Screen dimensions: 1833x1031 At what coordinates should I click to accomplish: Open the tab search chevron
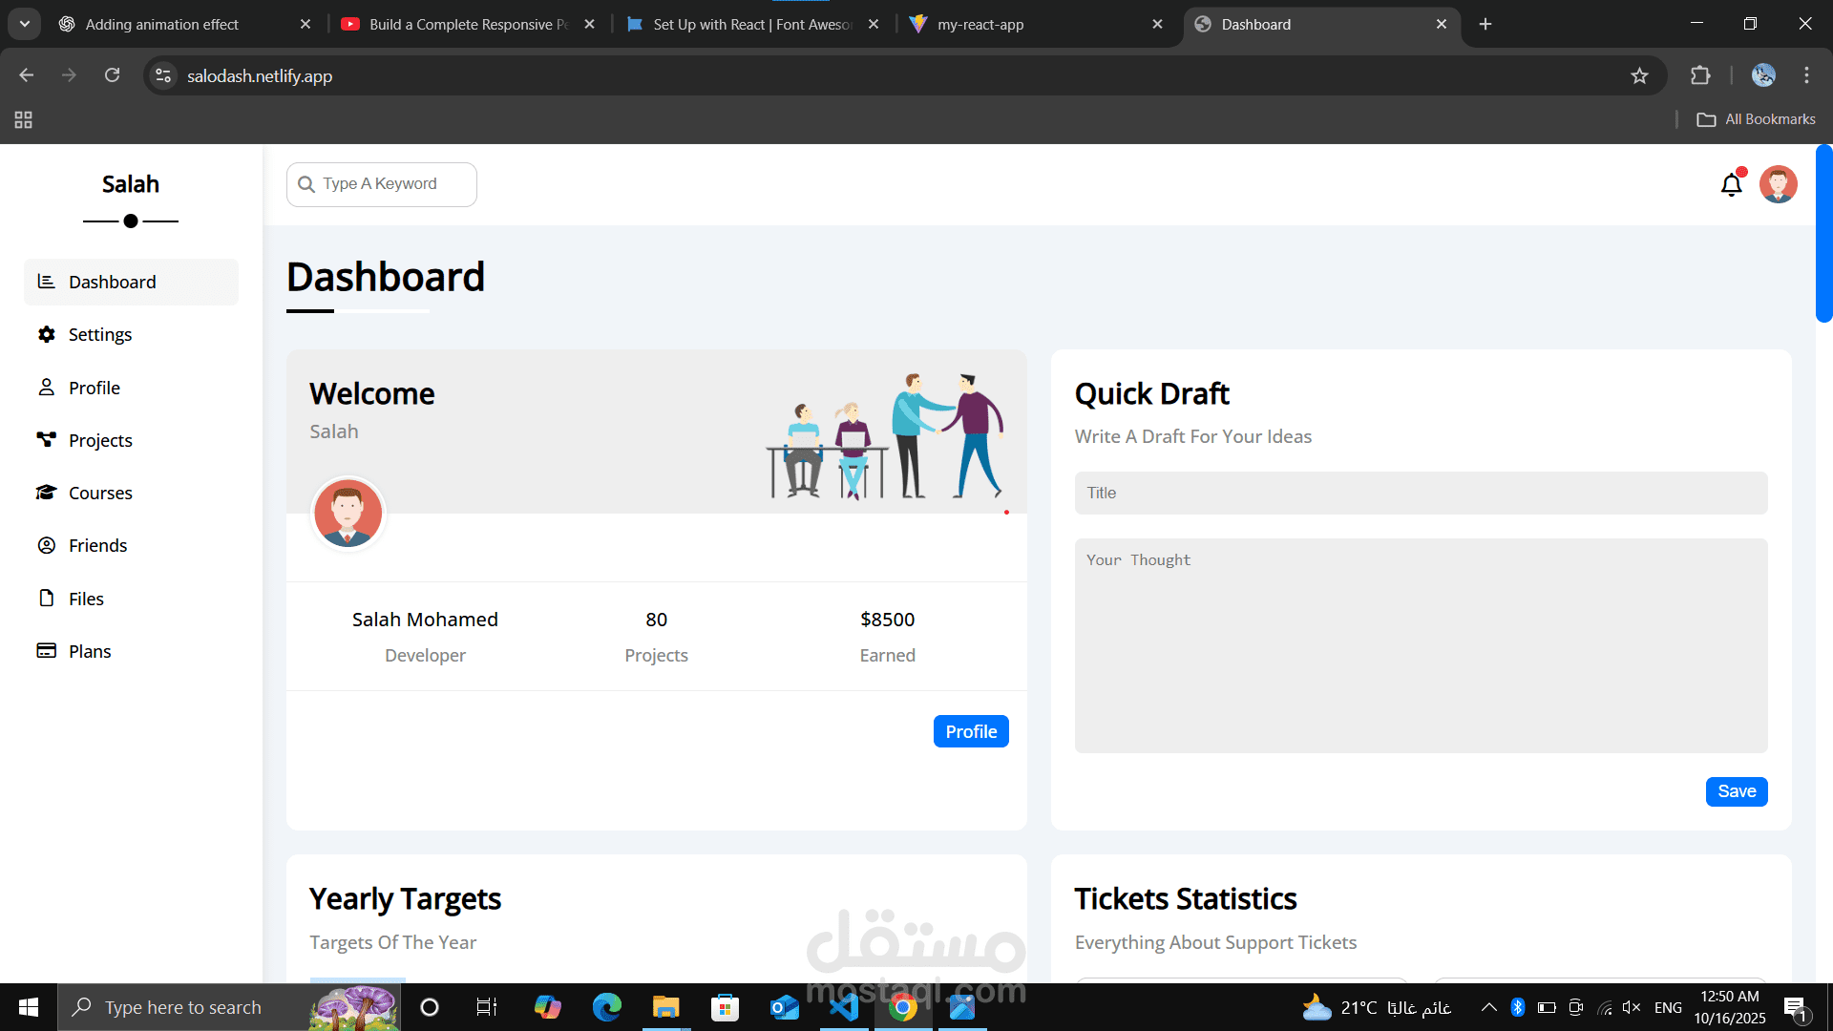tap(24, 24)
